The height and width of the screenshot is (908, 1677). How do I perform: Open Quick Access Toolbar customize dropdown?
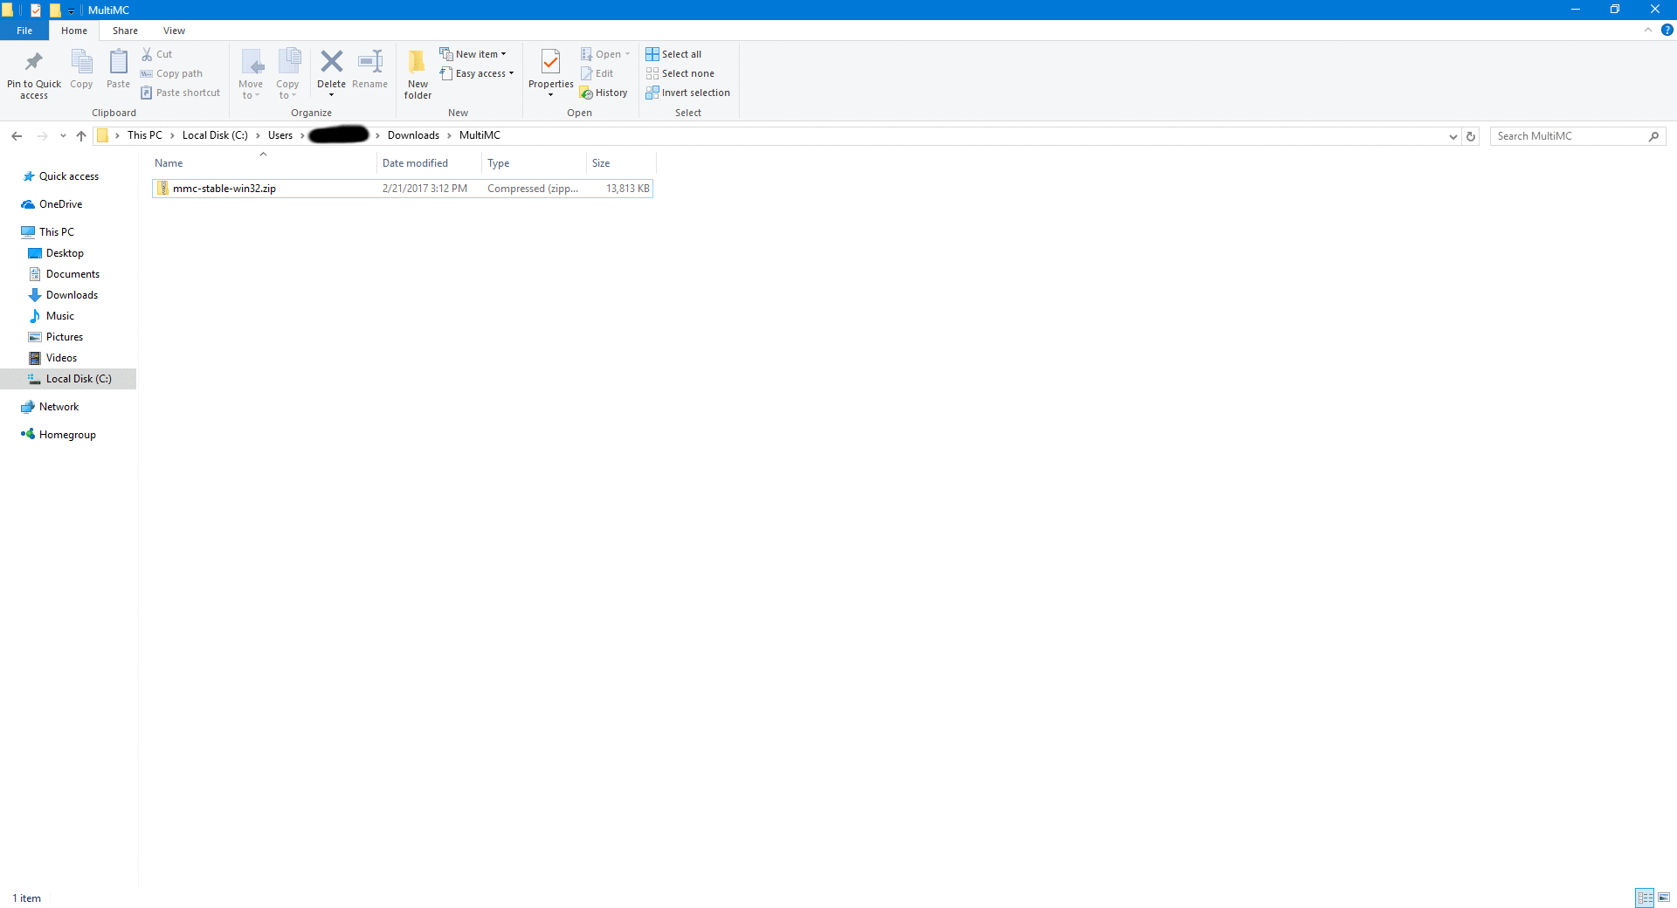(x=71, y=10)
